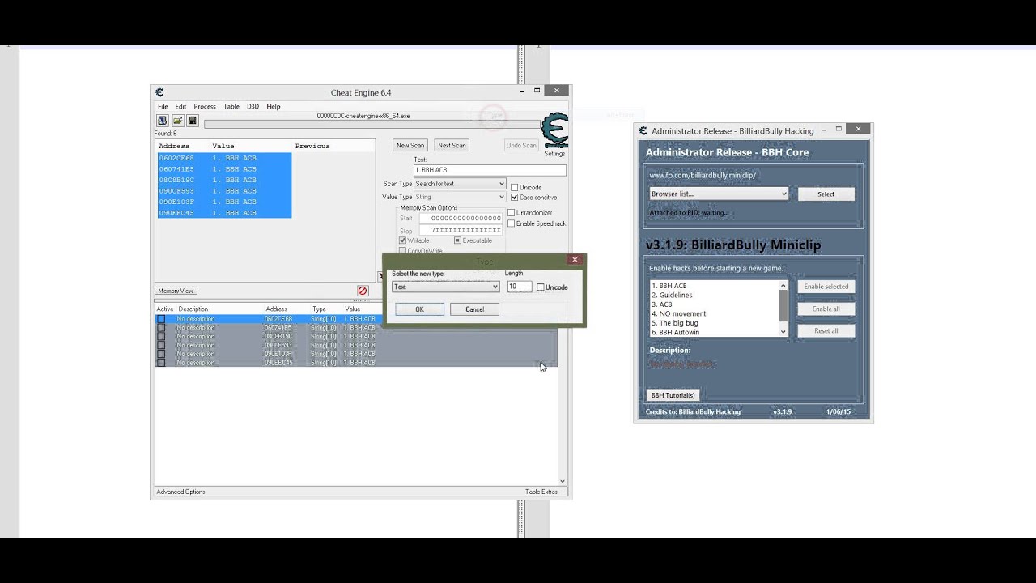Open the Table menu
This screenshot has width=1036, height=583.
[x=231, y=107]
